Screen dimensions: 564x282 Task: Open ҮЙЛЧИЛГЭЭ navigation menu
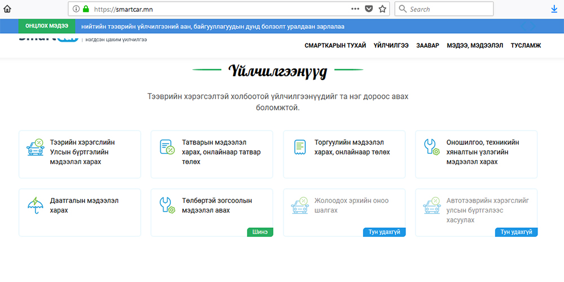(391, 46)
